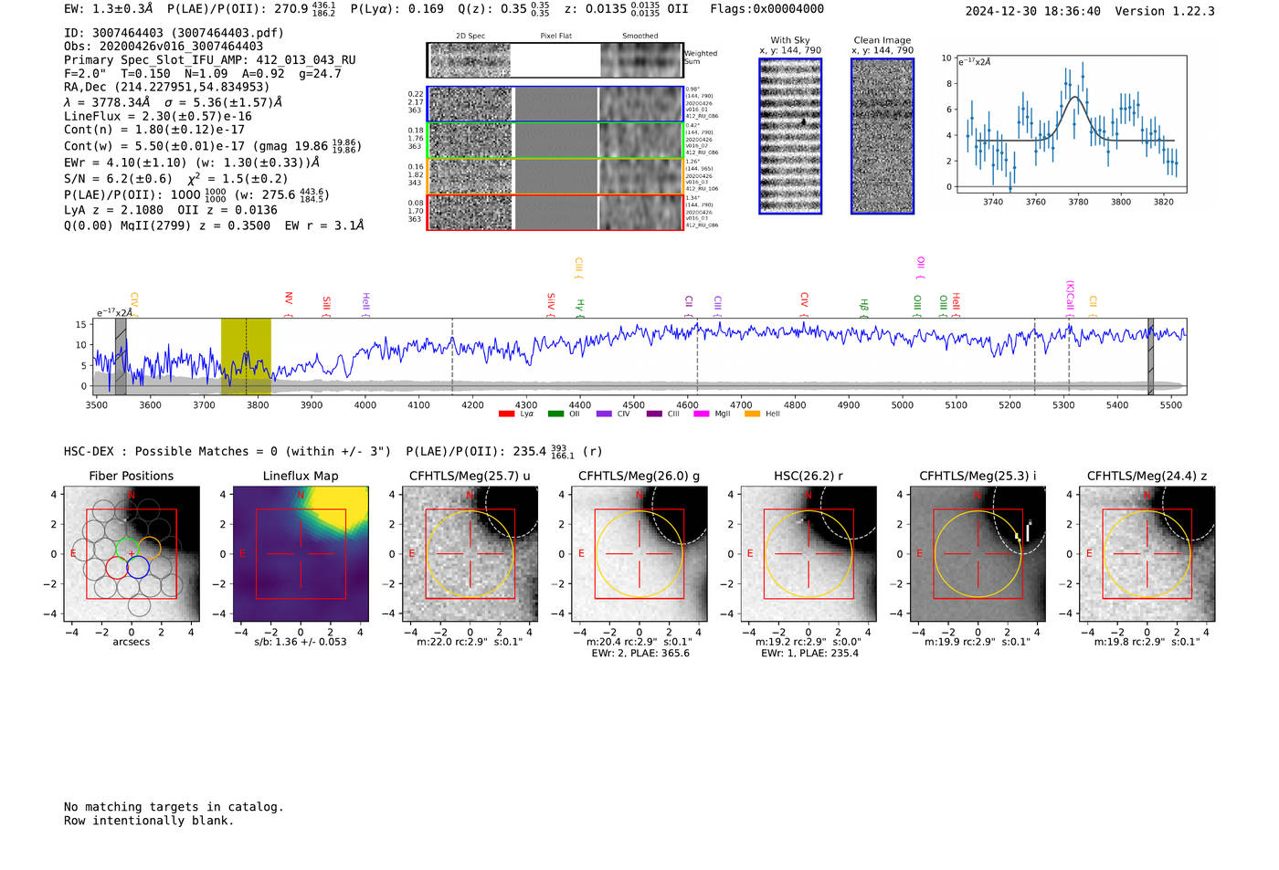Click the Weighted Sum 2D spectrum strip

(x=555, y=60)
